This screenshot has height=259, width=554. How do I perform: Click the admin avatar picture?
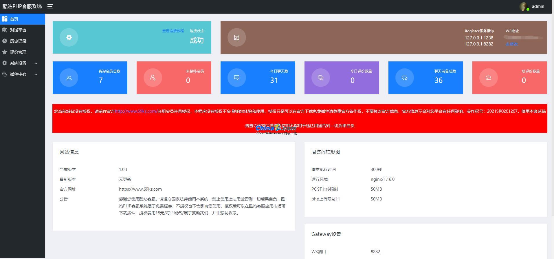[x=524, y=6]
